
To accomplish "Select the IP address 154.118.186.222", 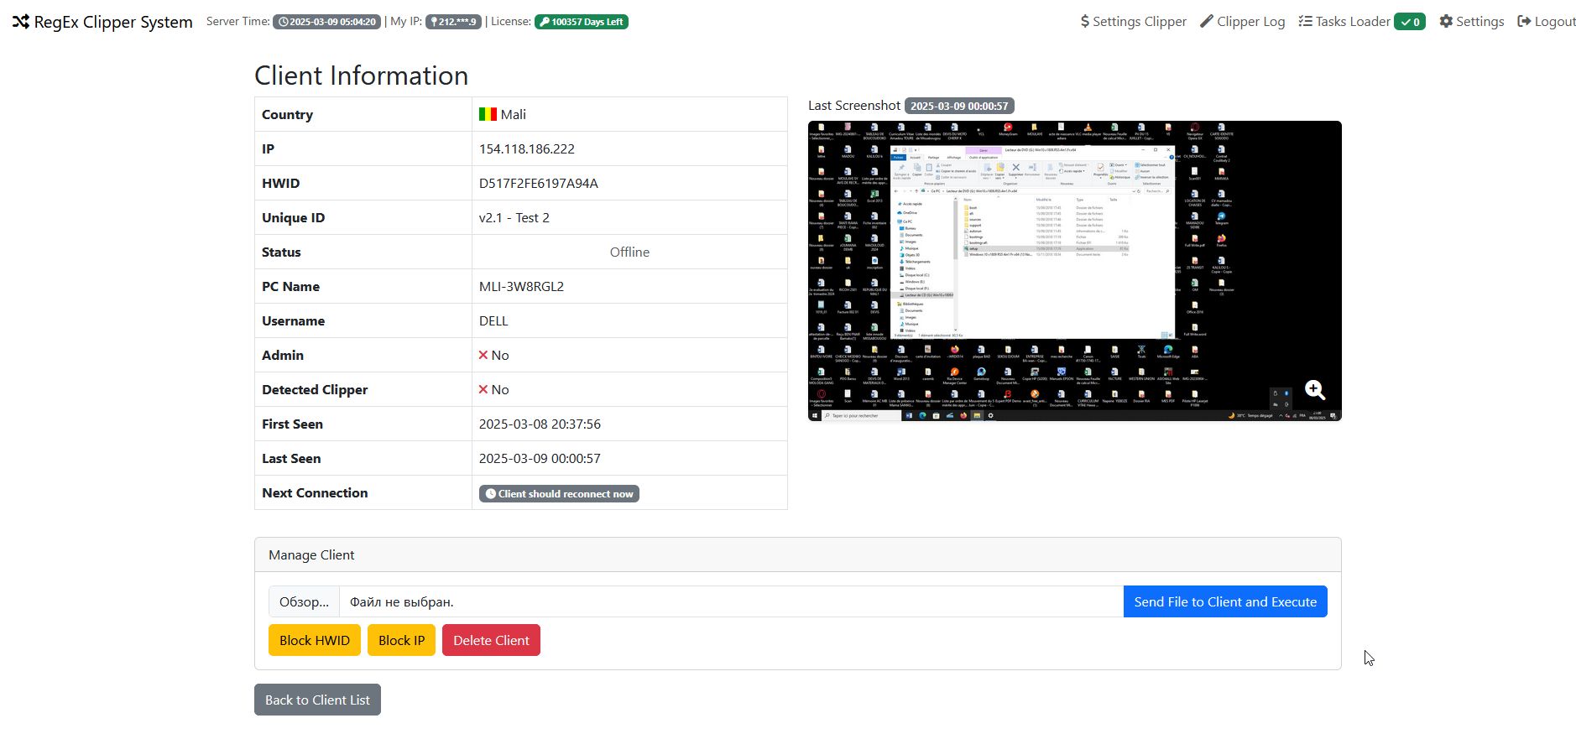I will click(527, 148).
